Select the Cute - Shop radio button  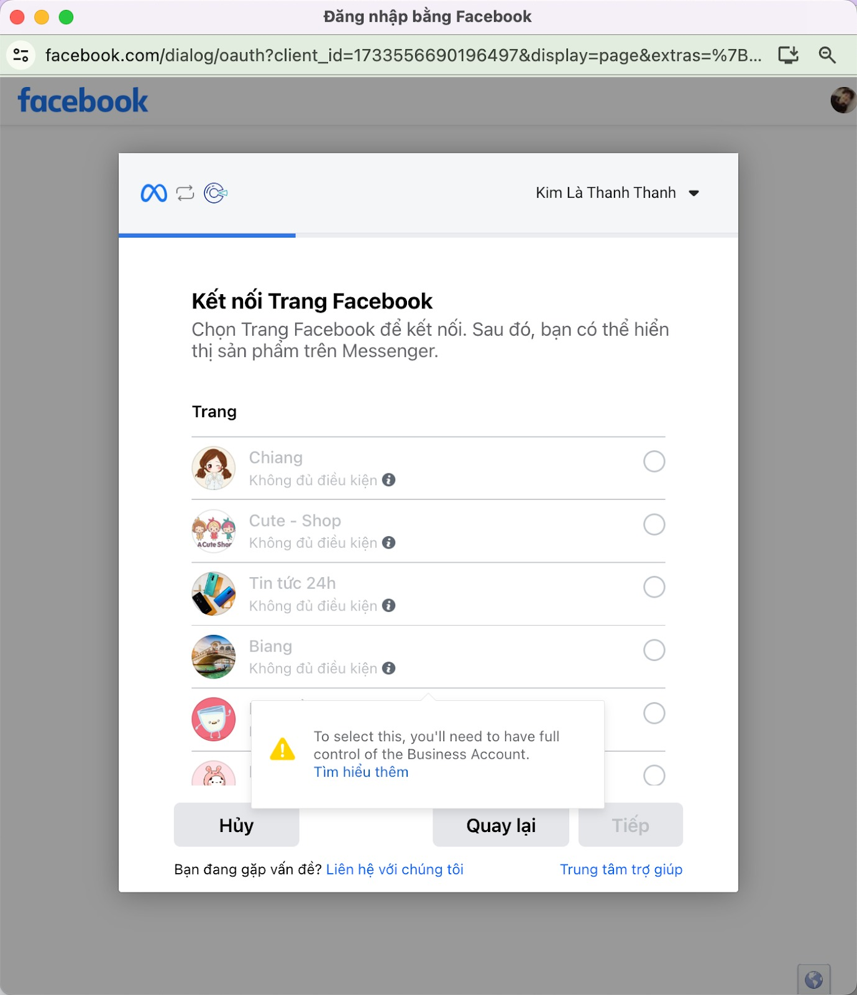(654, 524)
